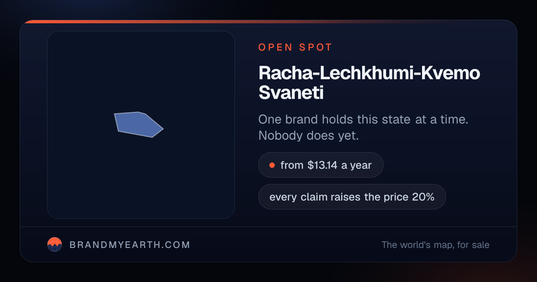The image size is (537, 282).
Task: Click the 'from $13.14 a year' pill
Action: [x=321, y=165]
